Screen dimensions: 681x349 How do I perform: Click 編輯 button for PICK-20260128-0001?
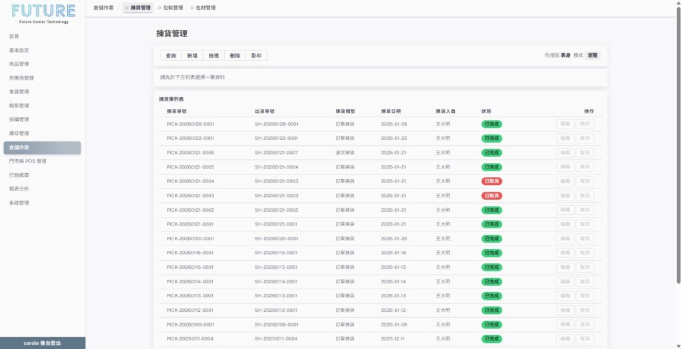pos(565,125)
